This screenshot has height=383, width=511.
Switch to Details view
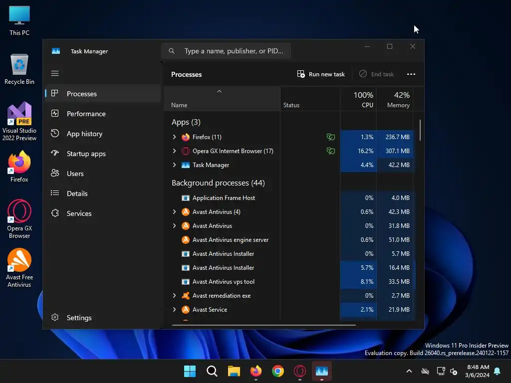tap(103, 193)
